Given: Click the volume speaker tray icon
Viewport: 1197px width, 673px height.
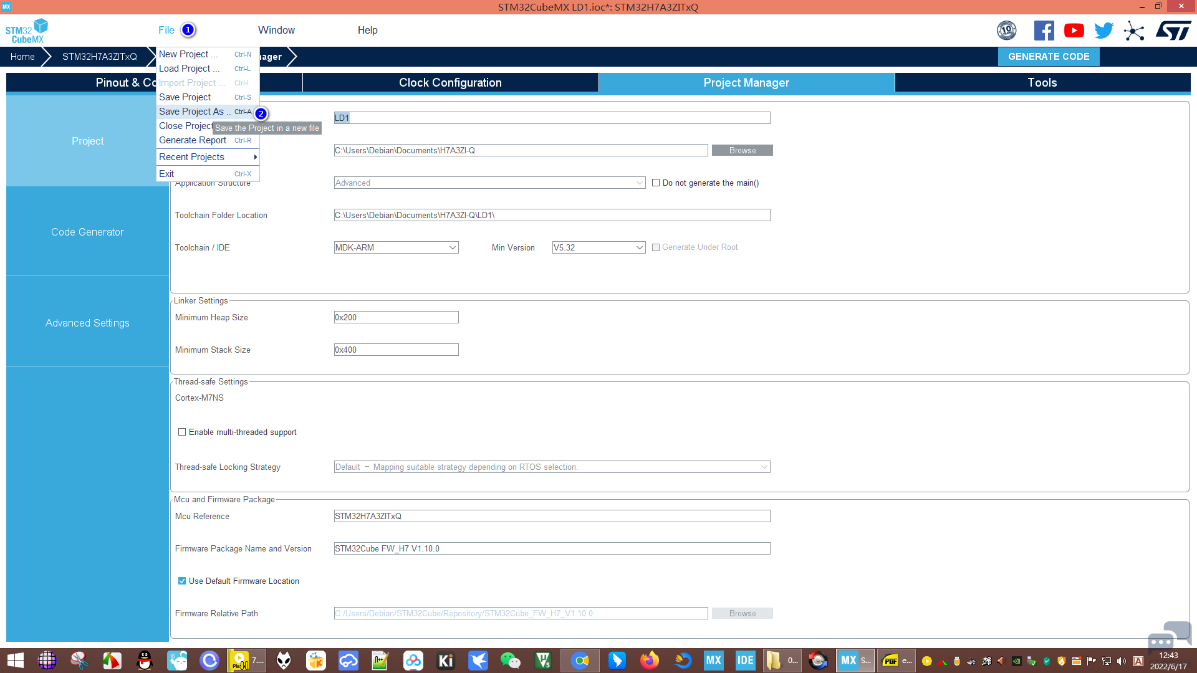Looking at the screenshot, I should coord(1122,661).
